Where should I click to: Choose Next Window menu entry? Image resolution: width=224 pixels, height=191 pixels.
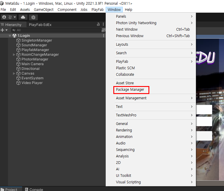151,29
